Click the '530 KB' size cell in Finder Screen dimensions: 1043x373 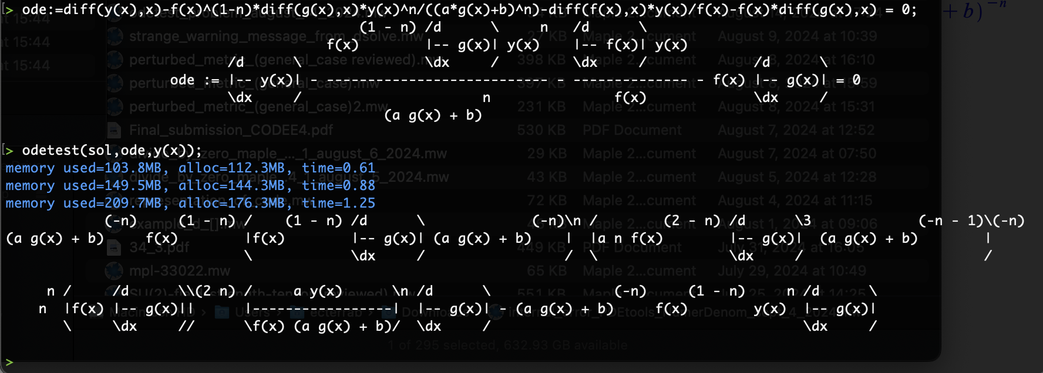point(540,130)
